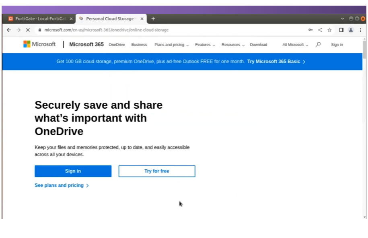
Task: Open the Business nav item
Action: click(139, 45)
